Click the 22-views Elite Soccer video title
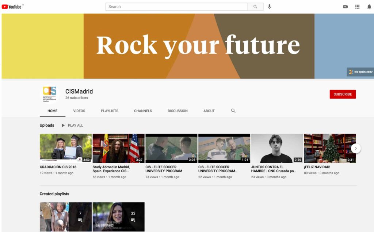This screenshot has height=232, width=374. [218, 169]
